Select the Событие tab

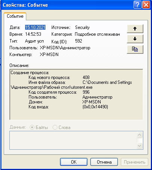tap(15, 16)
